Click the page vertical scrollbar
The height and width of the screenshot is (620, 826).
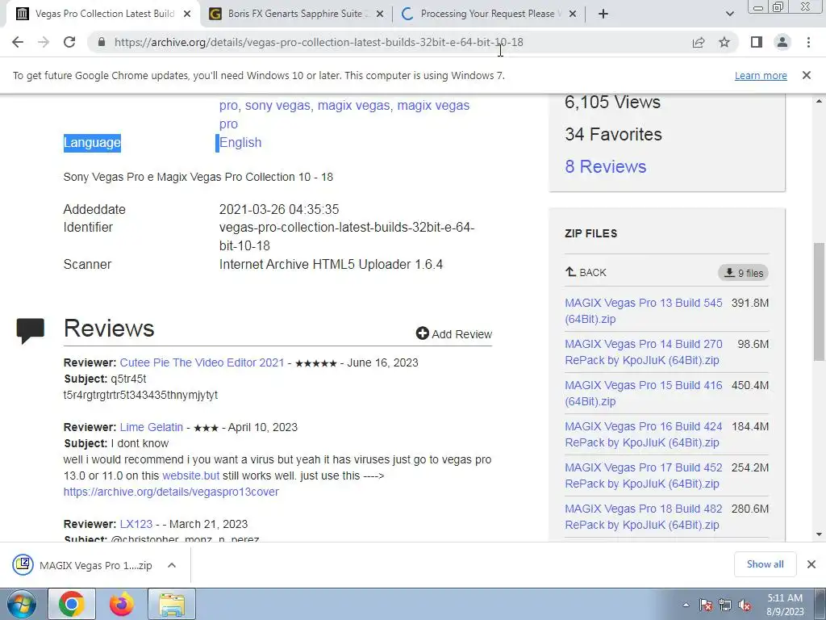point(819,302)
